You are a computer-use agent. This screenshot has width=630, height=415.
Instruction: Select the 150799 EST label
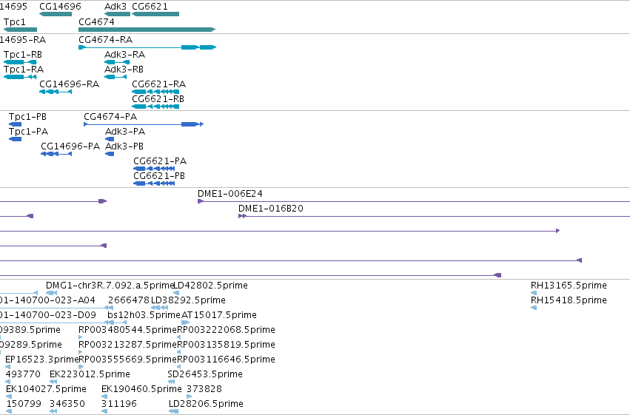(x=23, y=404)
